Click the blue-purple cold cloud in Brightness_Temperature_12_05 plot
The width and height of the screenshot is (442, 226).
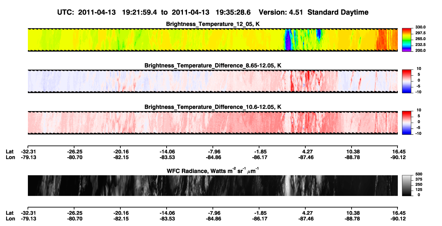pyautogui.click(x=288, y=41)
